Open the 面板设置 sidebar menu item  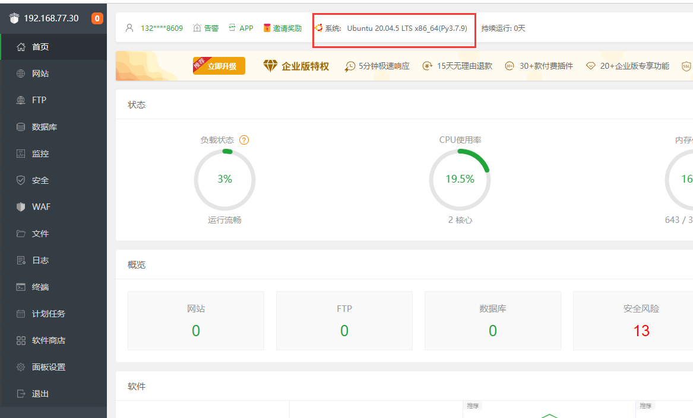53,367
